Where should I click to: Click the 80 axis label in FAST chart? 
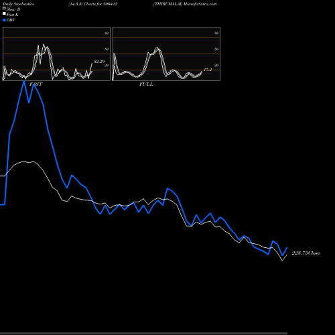coord(107,33)
